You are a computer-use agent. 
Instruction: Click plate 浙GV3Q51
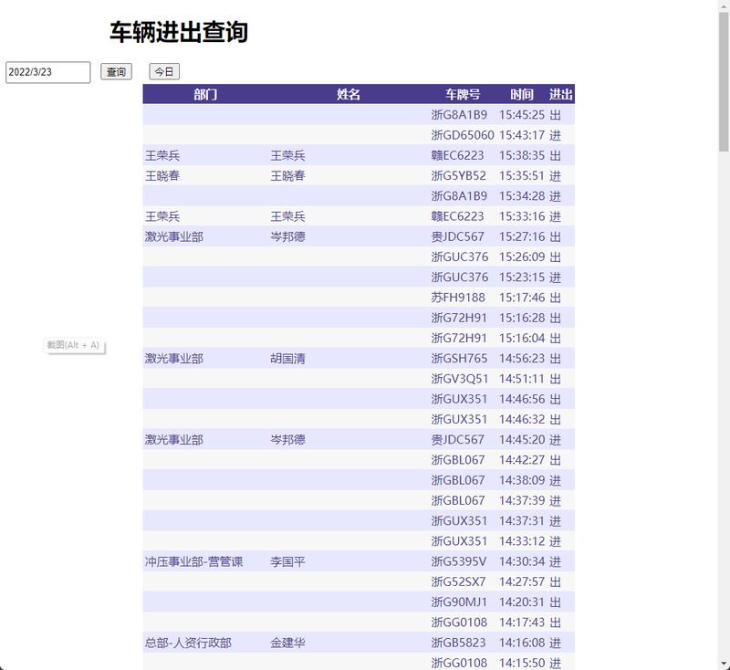click(460, 379)
